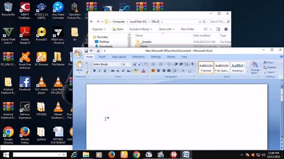
Task: Click Find in the Editing group
Action: 269,62
